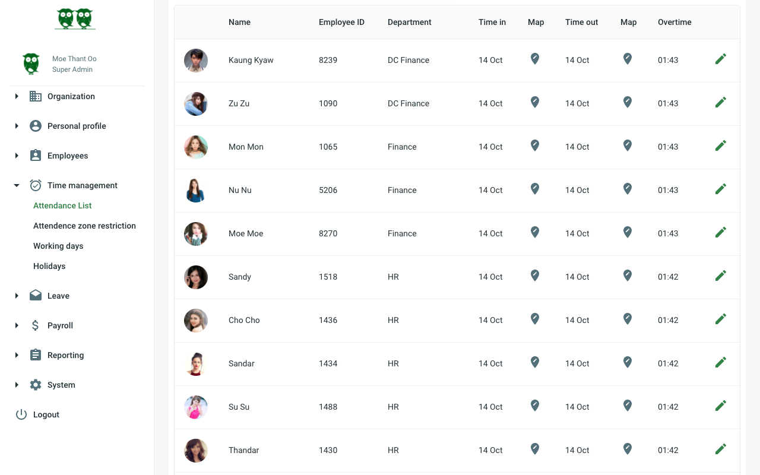Go to Working days submenu item

click(58, 246)
